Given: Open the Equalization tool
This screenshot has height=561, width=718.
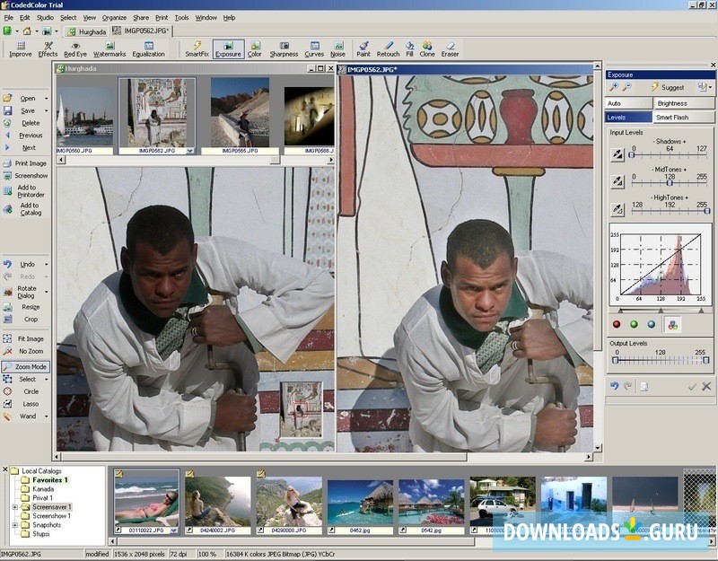Looking at the screenshot, I should (x=148, y=49).
